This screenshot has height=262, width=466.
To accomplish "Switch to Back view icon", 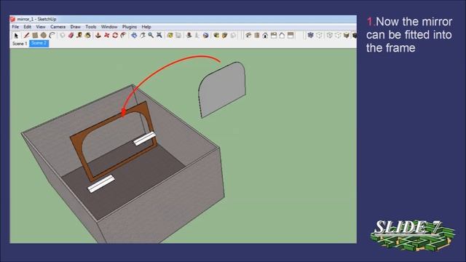I will point(282,36).
